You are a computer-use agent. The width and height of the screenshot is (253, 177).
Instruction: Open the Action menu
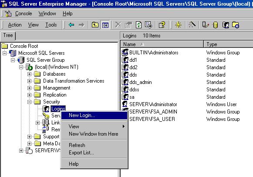[x=15, y=25]
